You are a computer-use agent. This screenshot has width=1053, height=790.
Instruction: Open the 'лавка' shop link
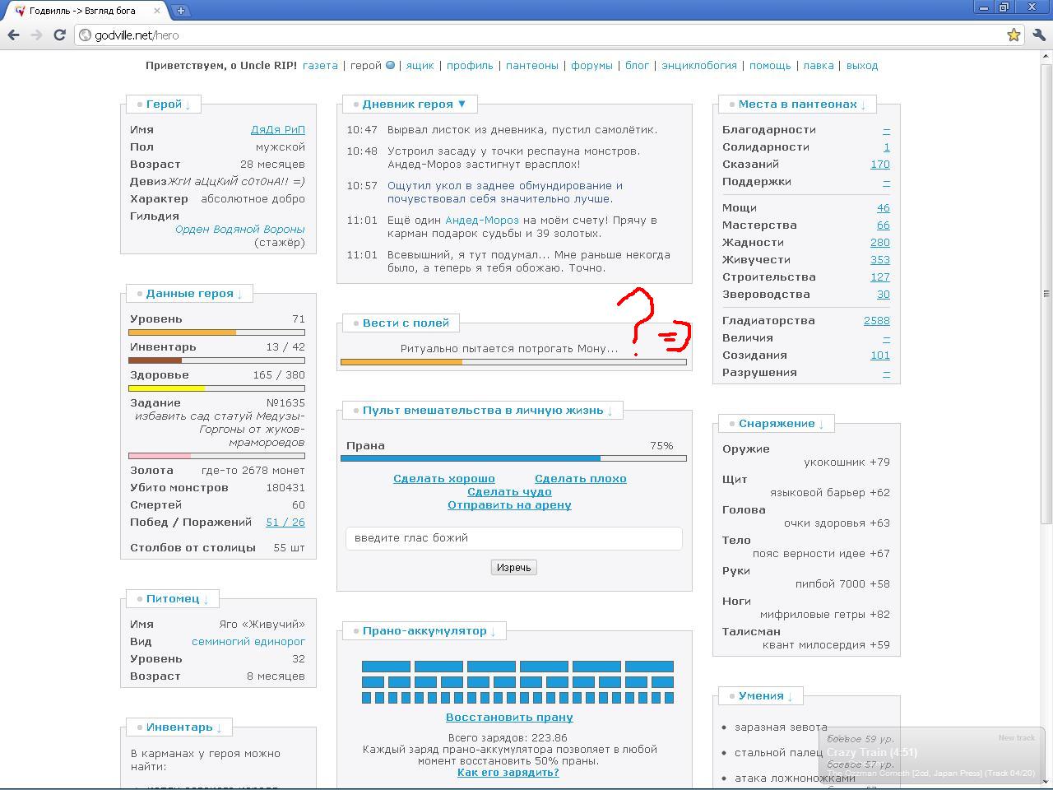point(819,66)
